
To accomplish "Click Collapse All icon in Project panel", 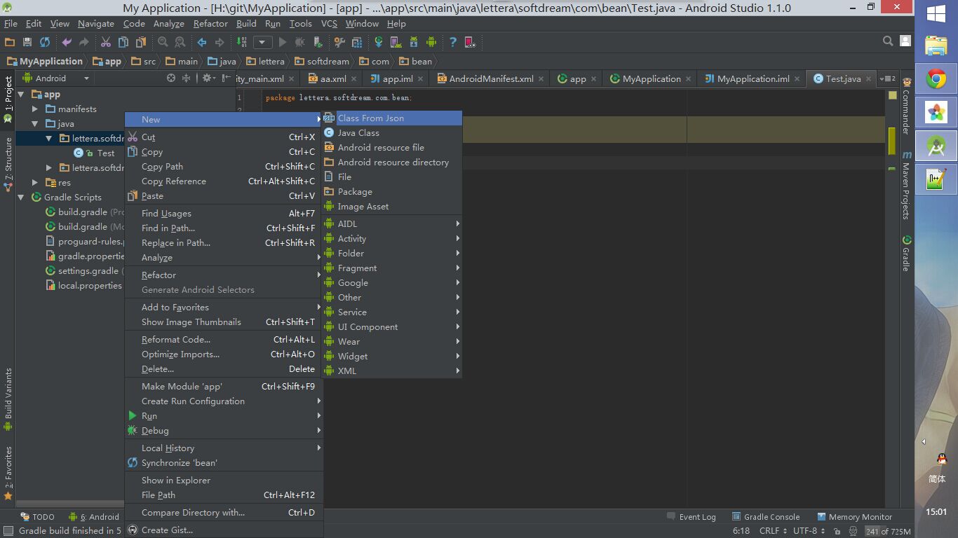I will click(x=187, y=78).
